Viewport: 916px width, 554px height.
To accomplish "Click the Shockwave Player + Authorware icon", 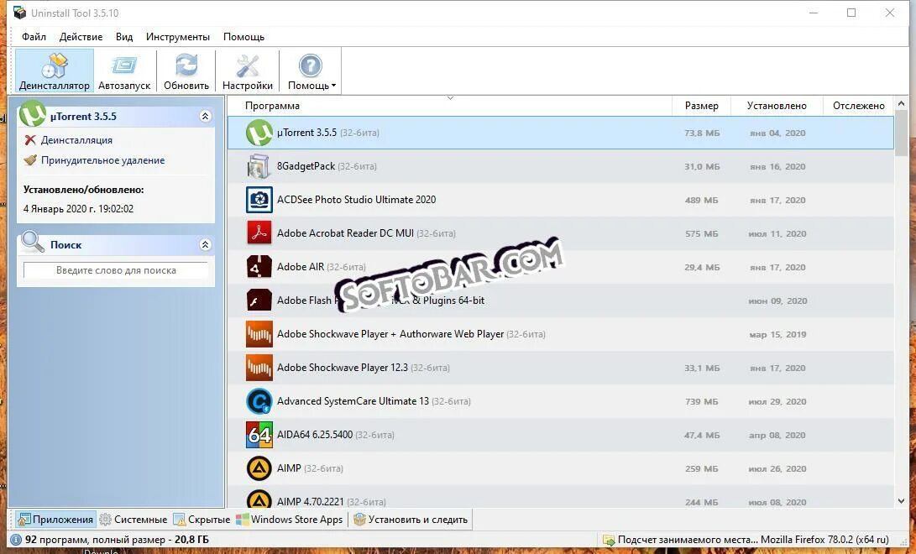I will [x=259, y=334].
